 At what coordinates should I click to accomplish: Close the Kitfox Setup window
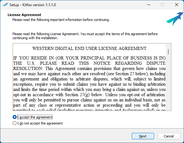(177, 5)
